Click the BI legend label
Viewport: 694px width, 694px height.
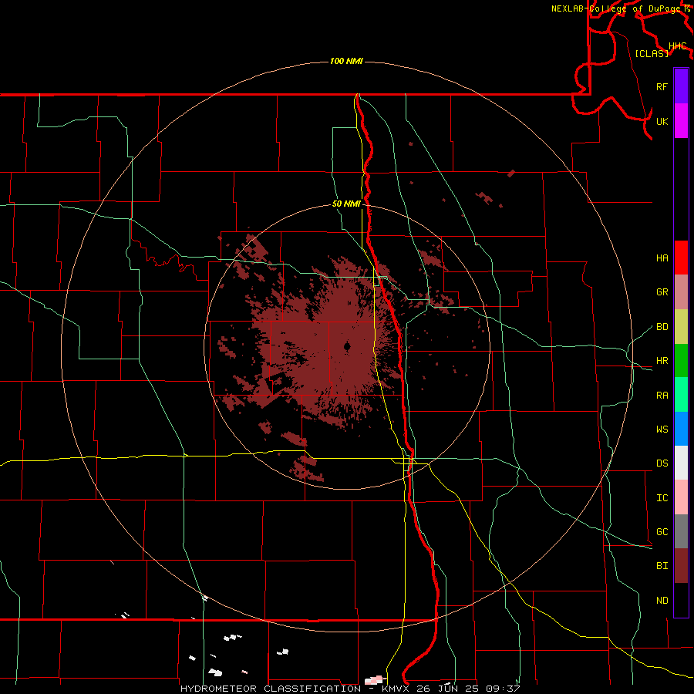click(x=662, y=566)
